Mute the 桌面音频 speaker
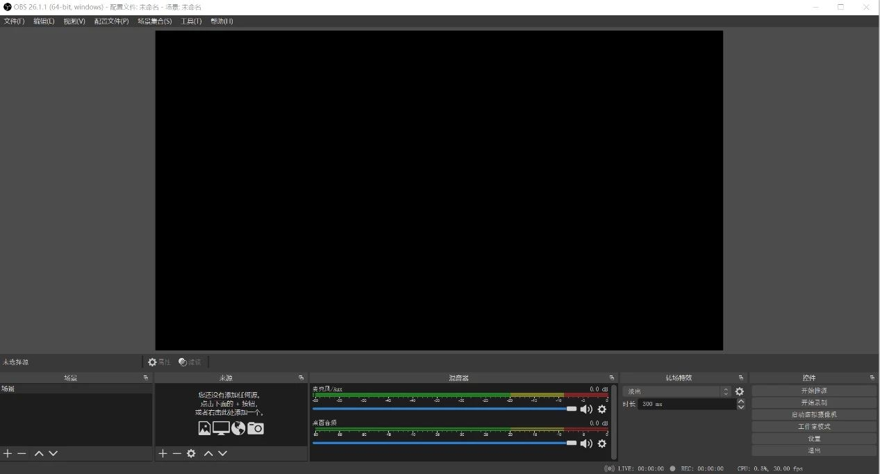 click(586, 443)
